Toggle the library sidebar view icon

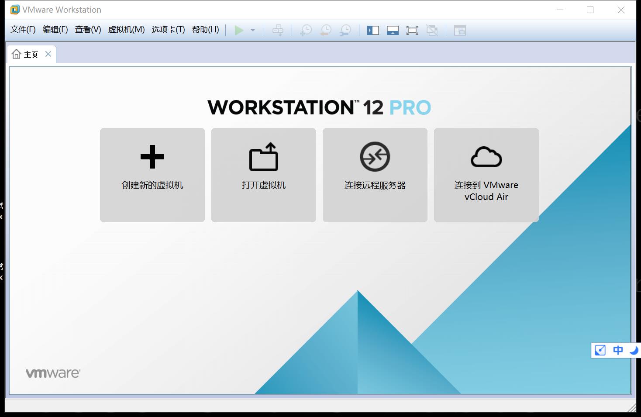(x=373, y=30)
